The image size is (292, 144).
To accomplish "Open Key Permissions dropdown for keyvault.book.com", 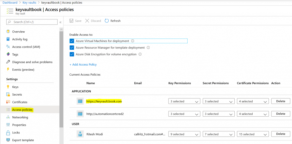I will 184,102.
